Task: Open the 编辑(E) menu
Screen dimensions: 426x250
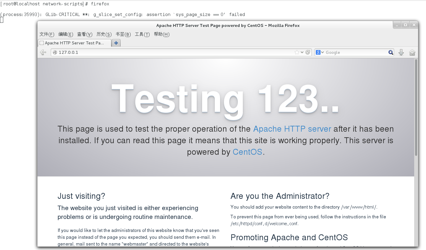Action: tap(66, 34)
